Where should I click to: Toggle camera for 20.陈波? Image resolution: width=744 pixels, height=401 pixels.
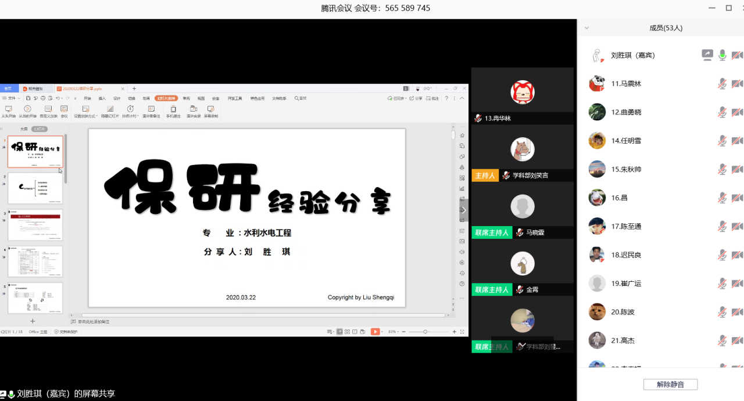737,312
